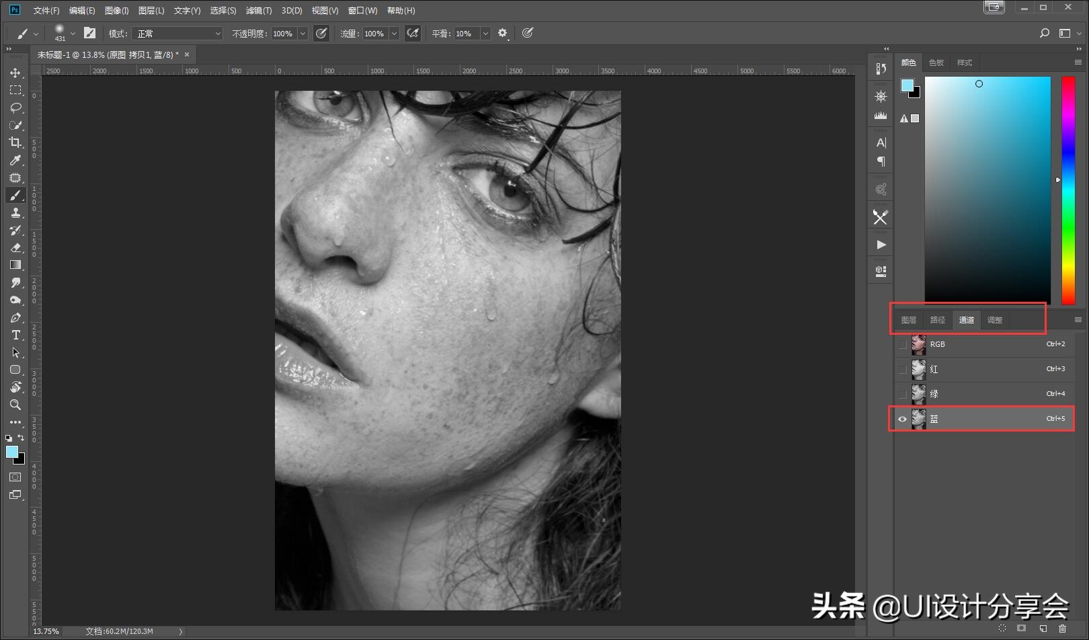Viewport: 1089px width, 640px height.
Task: Delete current channel with trash icon
Action: pos(1062,629)
